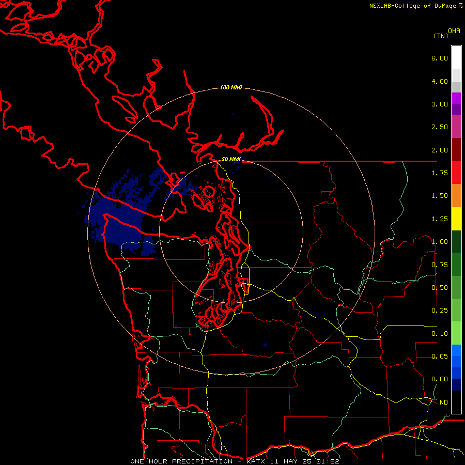Click the 0.25 scale value
Image resolution: width=465 pixels, height=465 pixels.
tap(440, 311)
